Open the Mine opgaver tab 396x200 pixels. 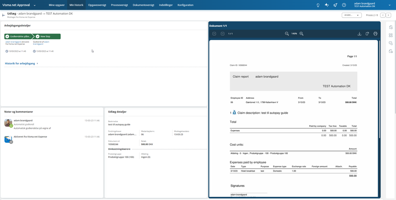57,5
